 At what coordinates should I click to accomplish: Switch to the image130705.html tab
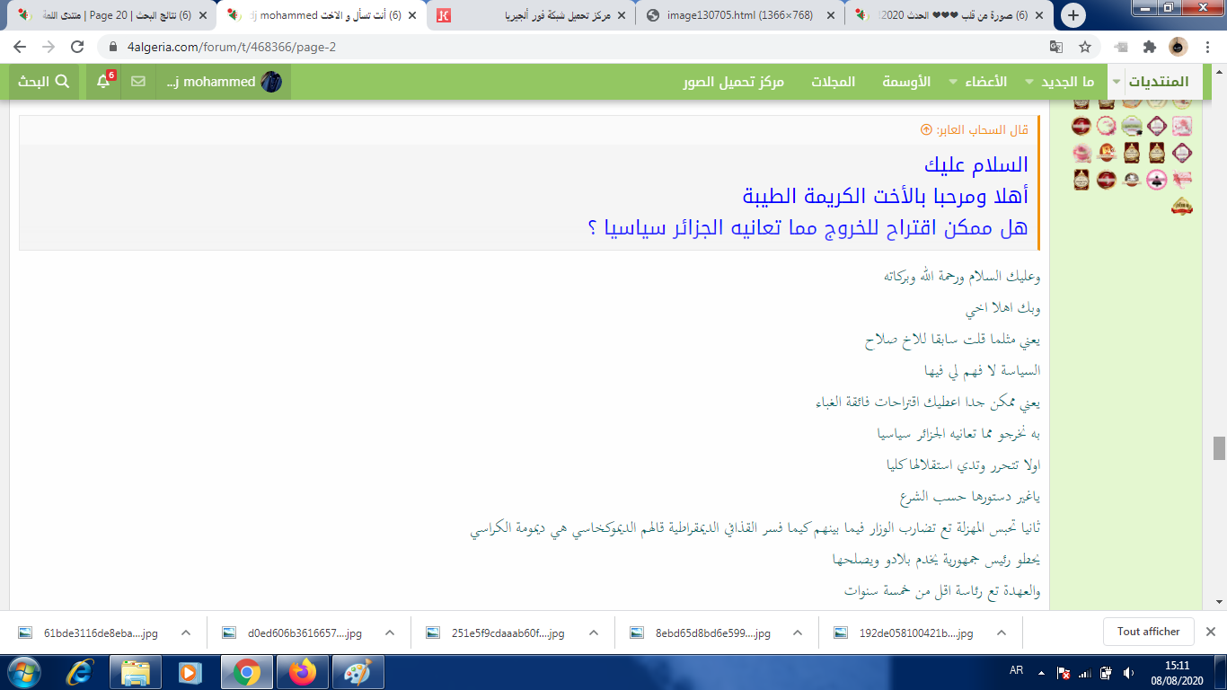[x=739, y=15]
